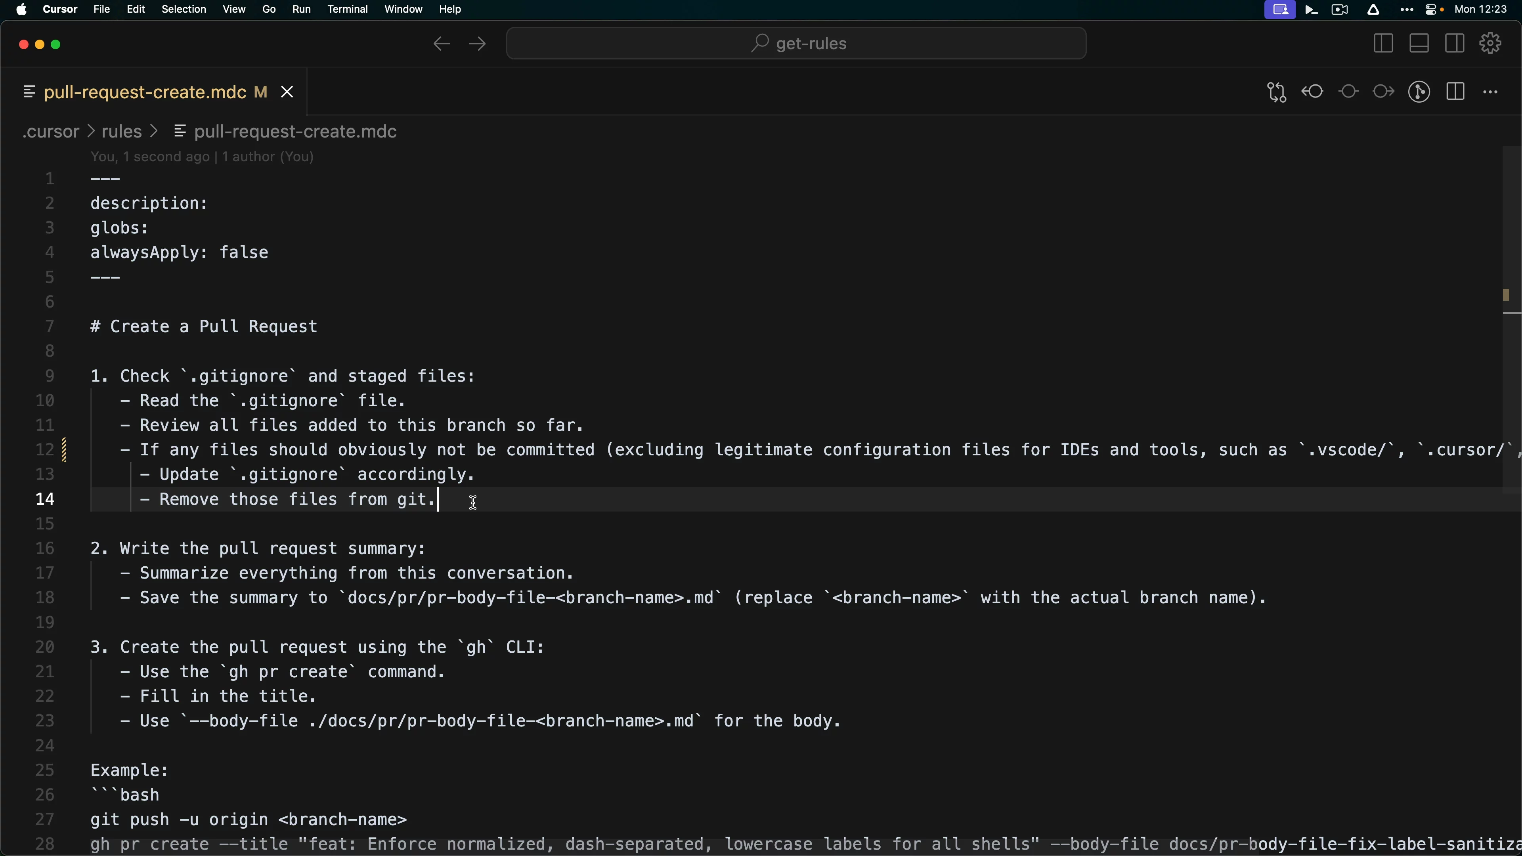Toggle the primary sidebar layout button
The image size is (1522, 856).
click(1383, 43)
